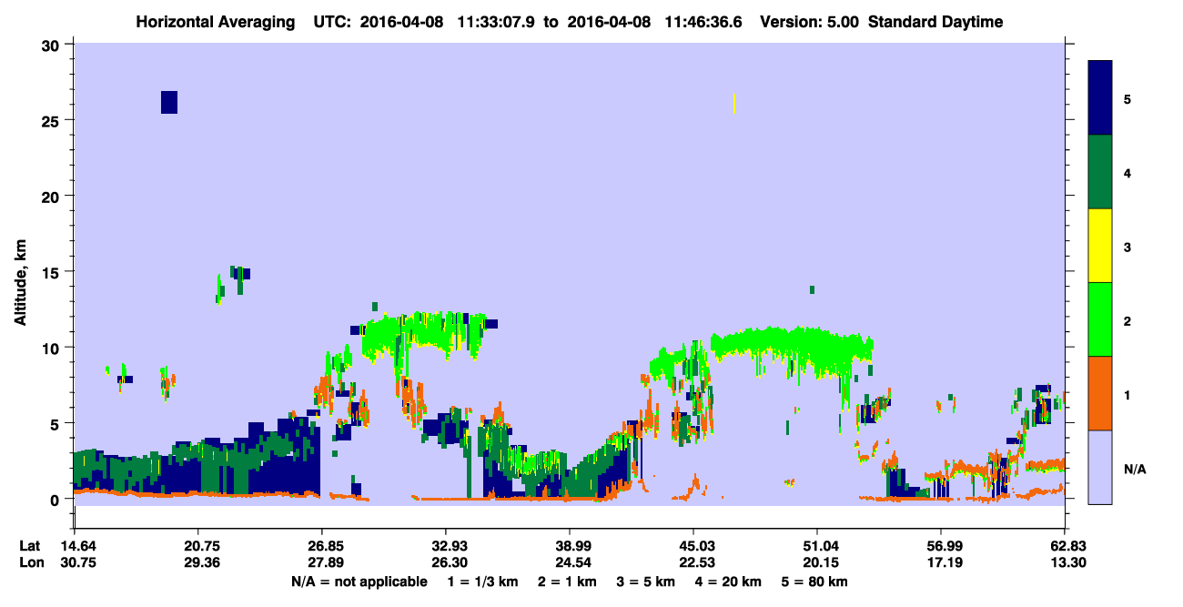Image resolution: width=1183 pixels, height=607 pixels.
Task: Click the lavender N/A colorbar segment
Action: [1100, 467]
